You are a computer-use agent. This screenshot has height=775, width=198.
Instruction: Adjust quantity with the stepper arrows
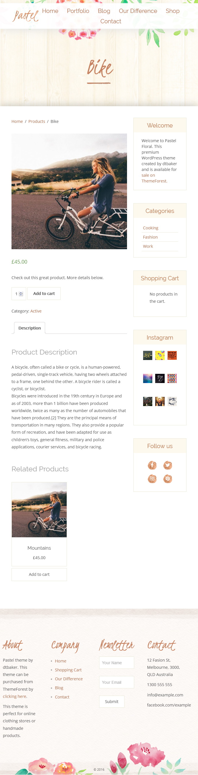[x=21, y=294]
